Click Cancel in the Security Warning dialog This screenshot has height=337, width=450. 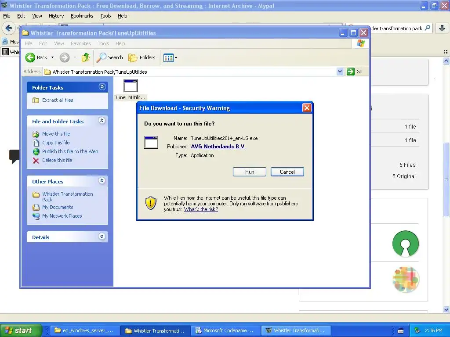point(287,172)
